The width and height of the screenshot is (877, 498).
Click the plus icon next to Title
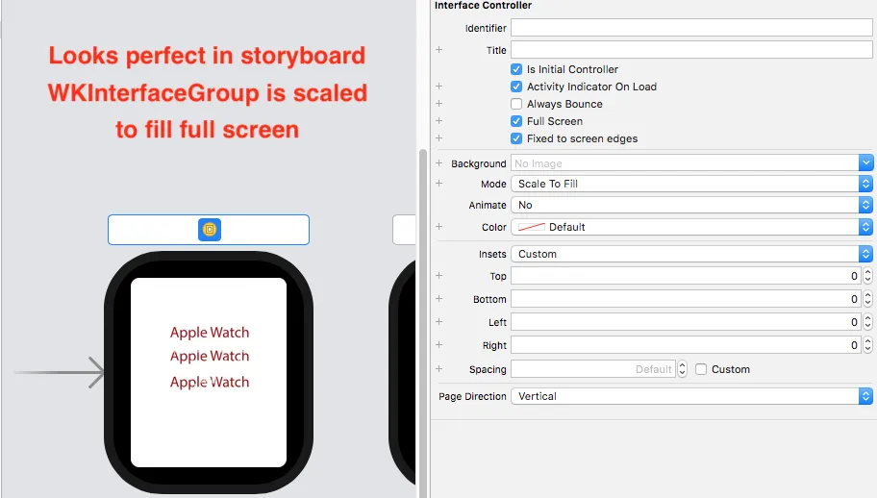[439, 50]
